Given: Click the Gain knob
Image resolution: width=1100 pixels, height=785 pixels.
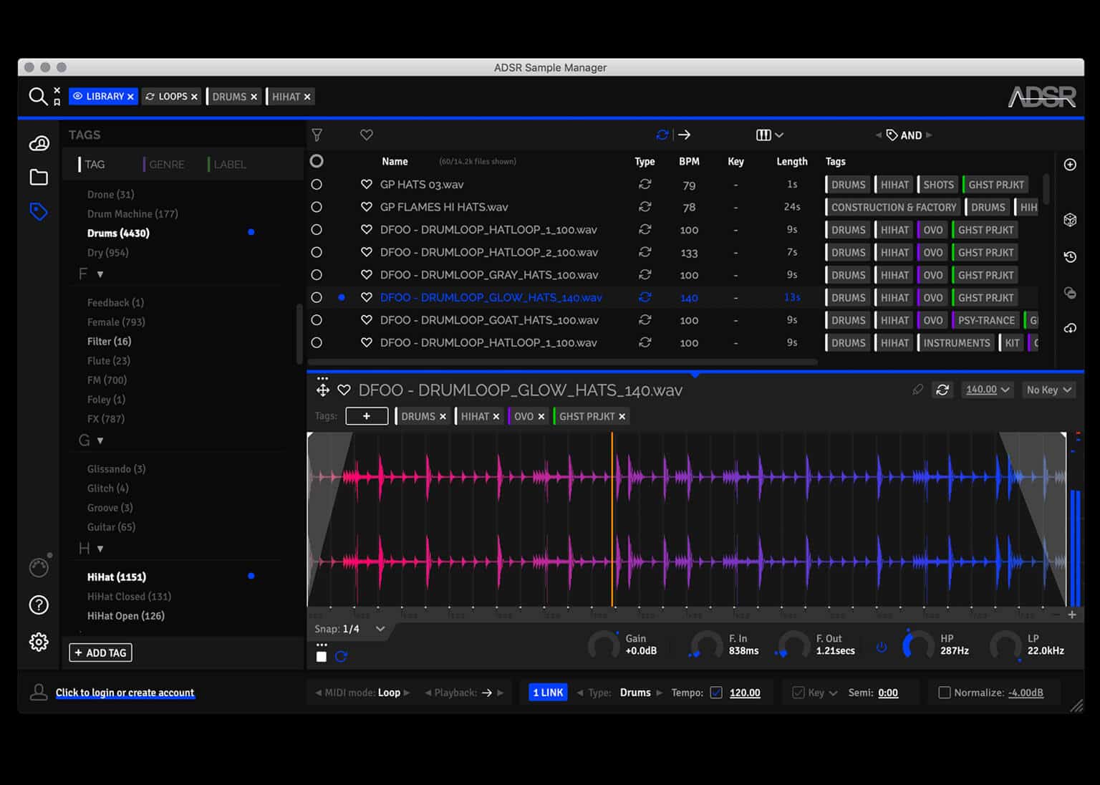Looking at the screenshot, I should (603, 645).
